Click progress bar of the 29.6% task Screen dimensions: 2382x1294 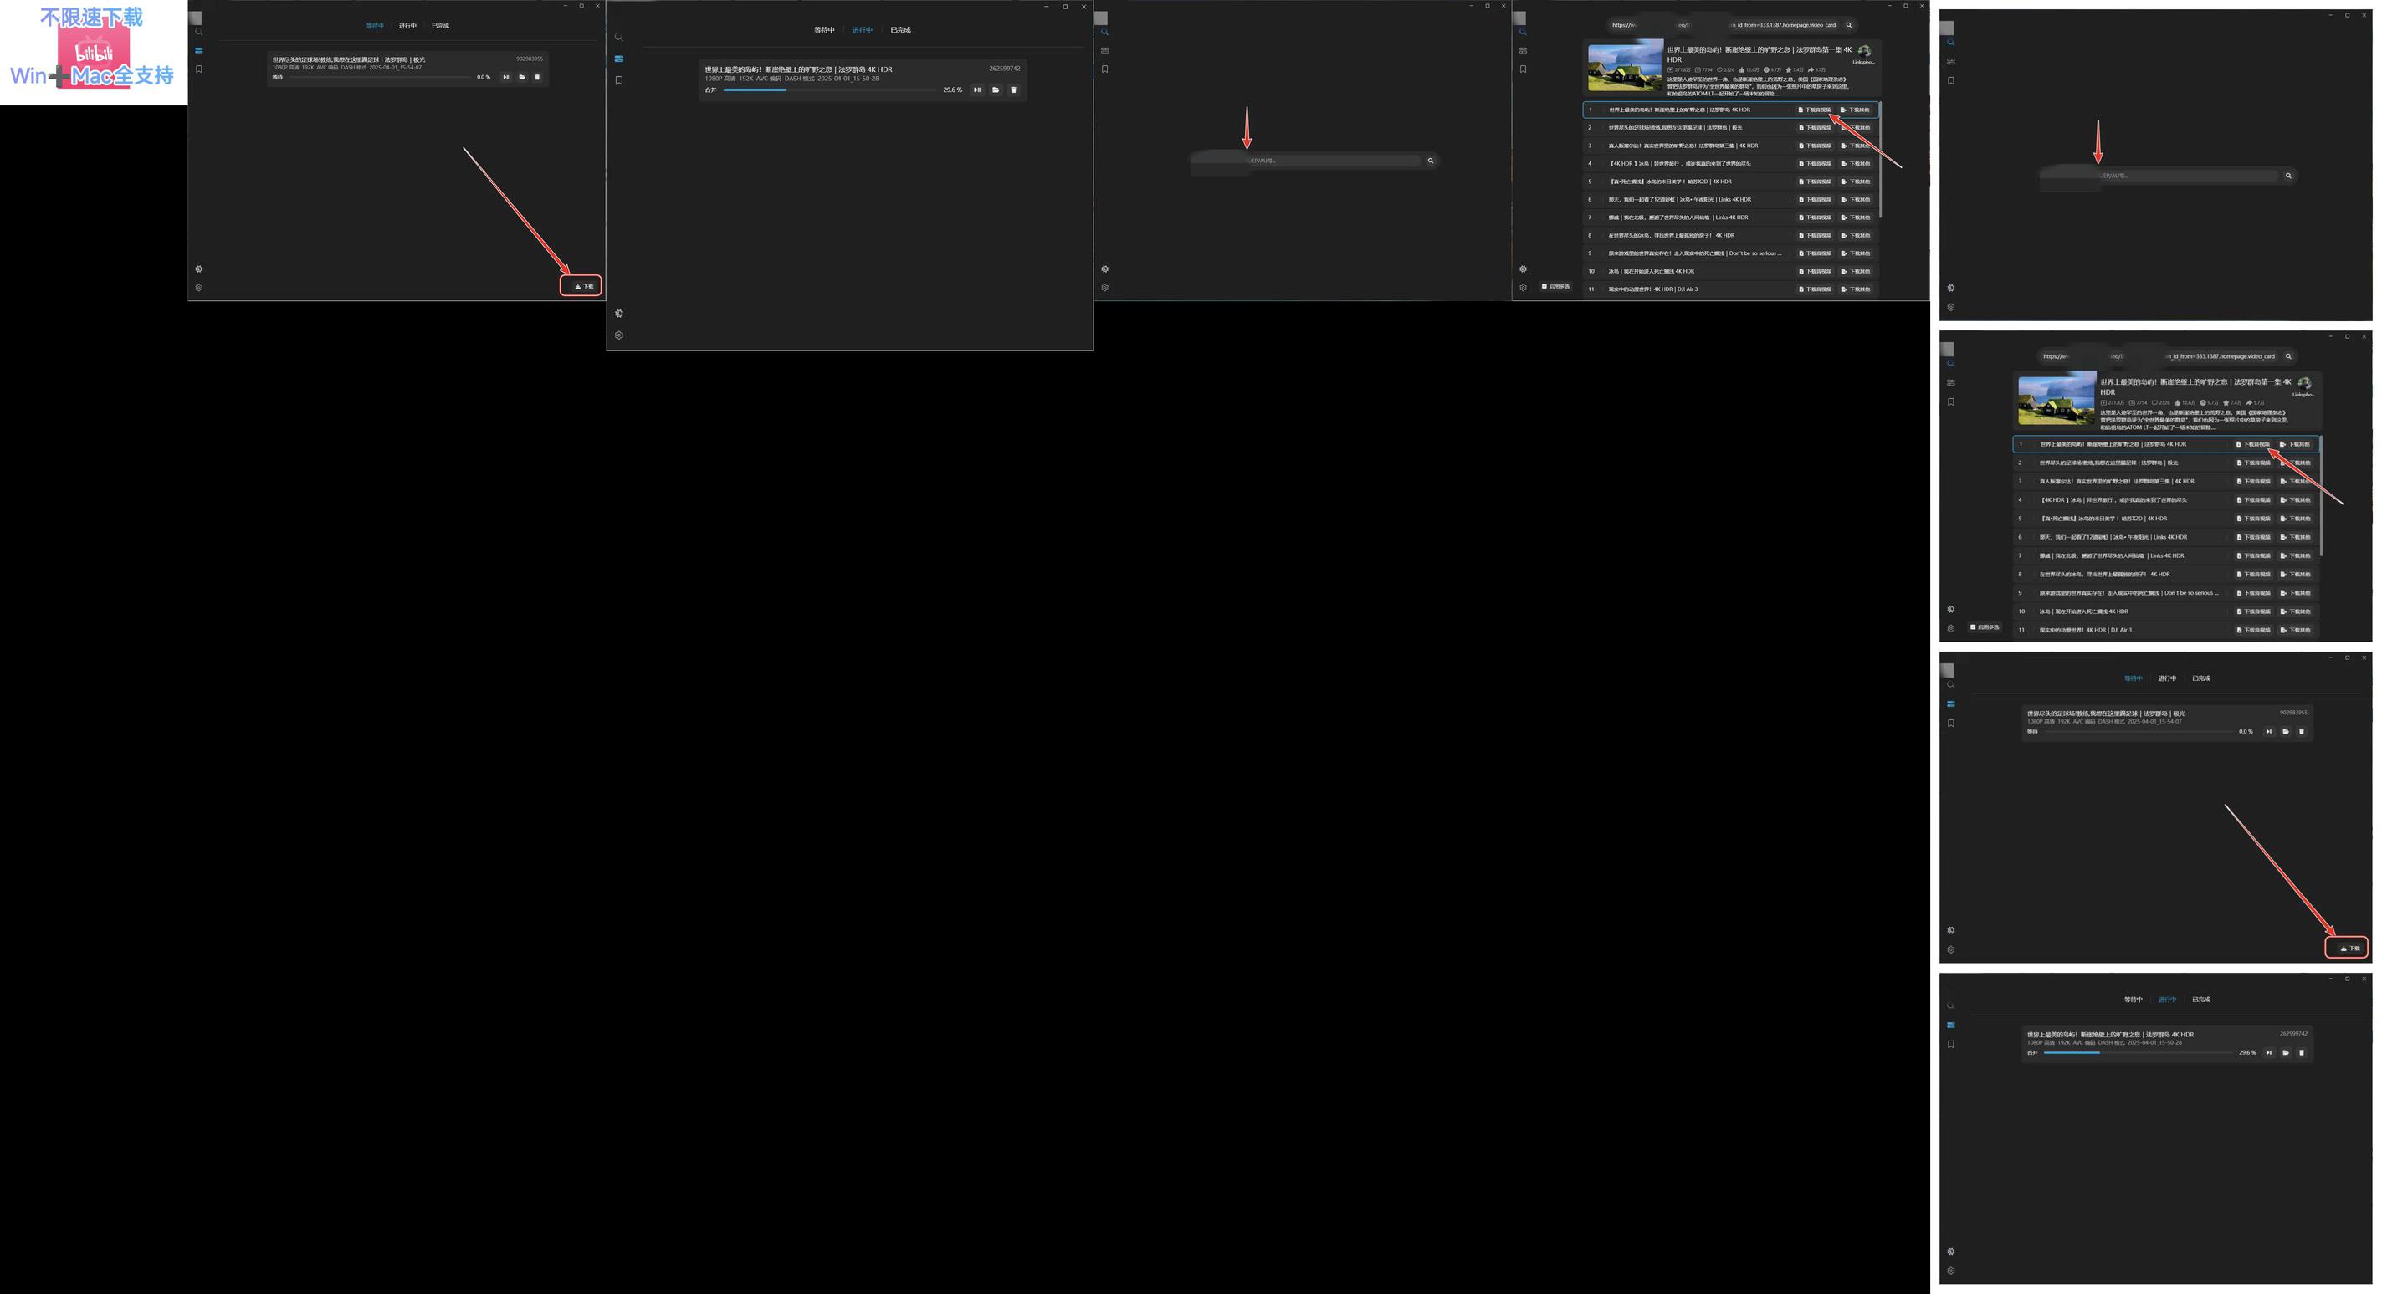pyautogui.click(x=828, y=90)
